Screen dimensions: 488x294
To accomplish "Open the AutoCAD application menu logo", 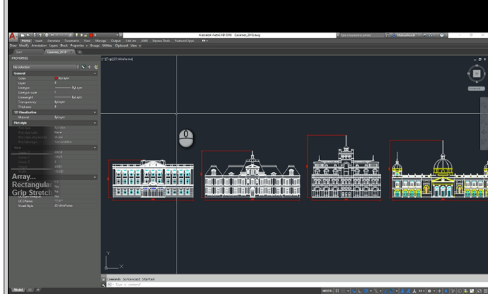I will tap(14, 35).
